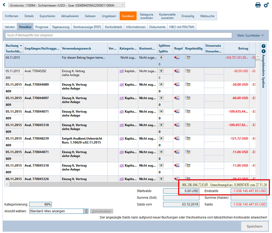Click category chart icon for Aval. 770045292
Screen dimensions: 272x233
coord(122,71)
